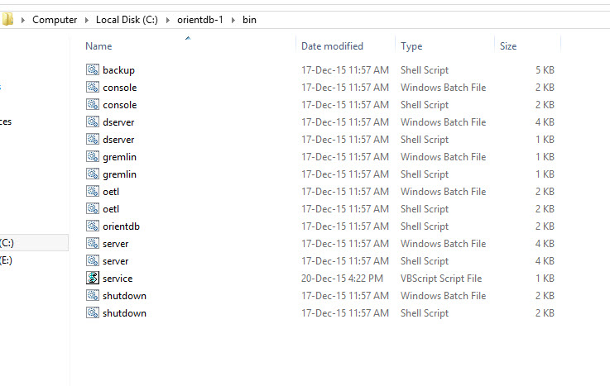Select the gremlin Windows Batch File icon
The image size is (610, 386).
93,156
